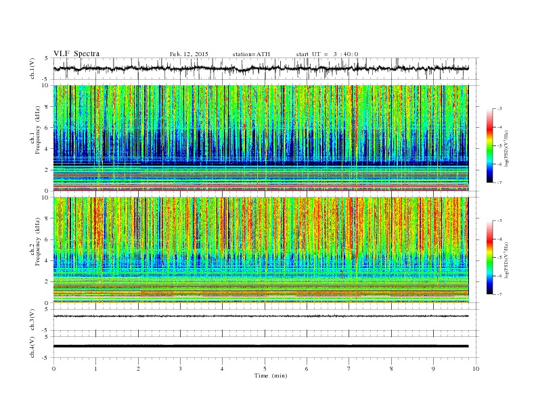Click the "ch.3(V)" axis label
The image size is (536, 414).
(32, 320)
